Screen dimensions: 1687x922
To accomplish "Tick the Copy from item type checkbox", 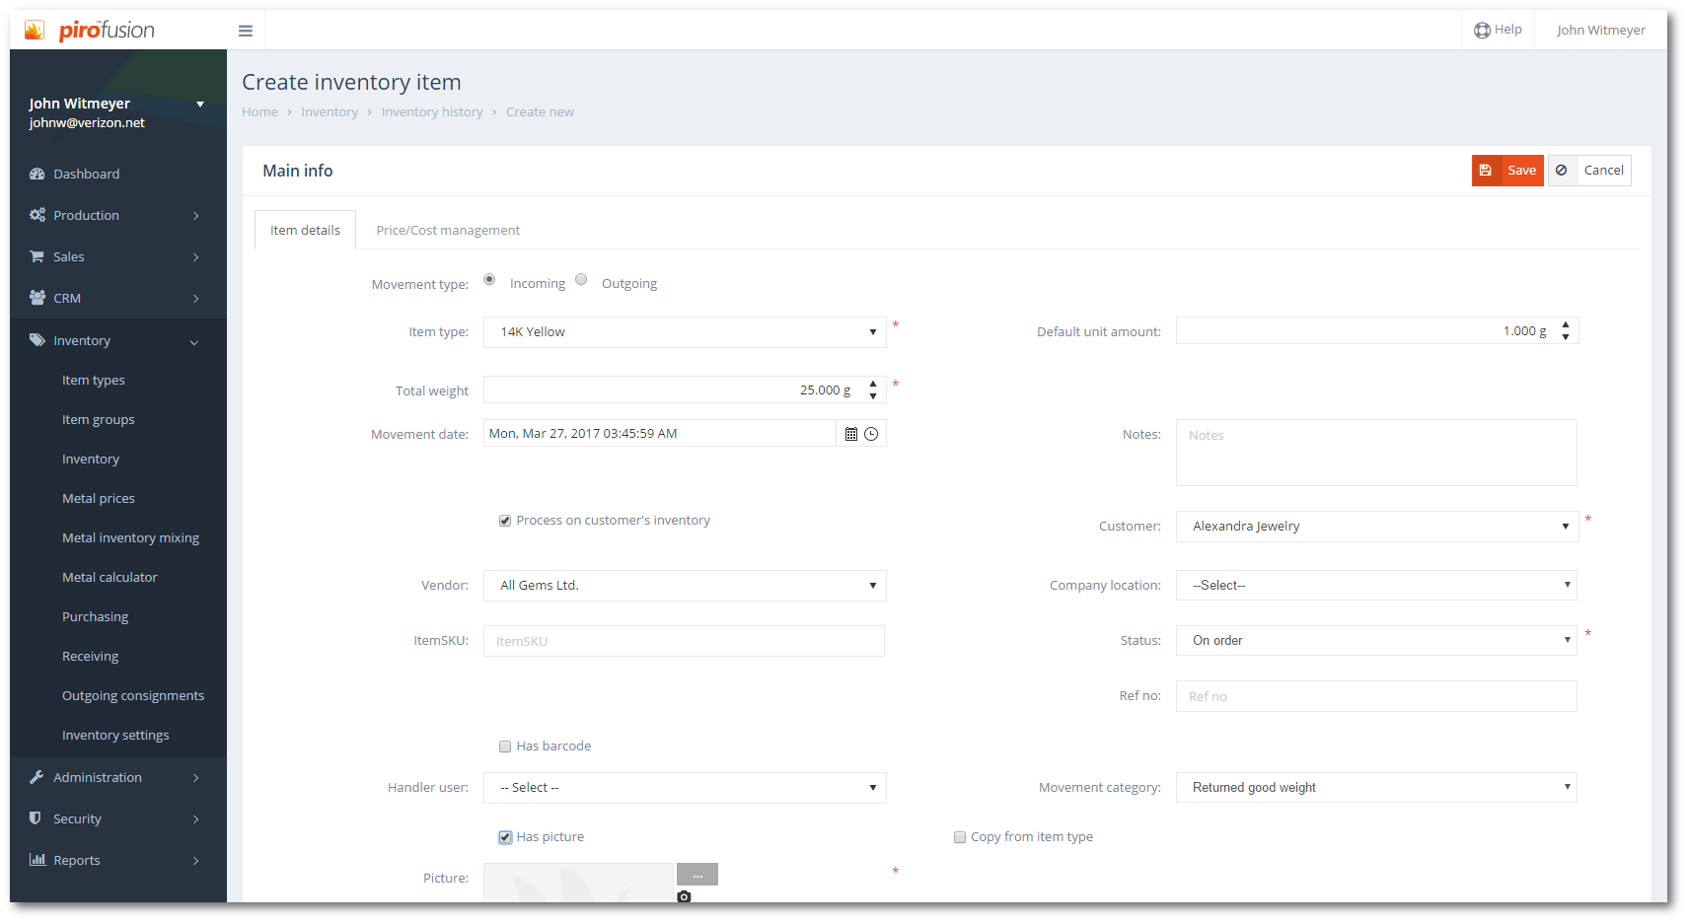I will (960, 837).
